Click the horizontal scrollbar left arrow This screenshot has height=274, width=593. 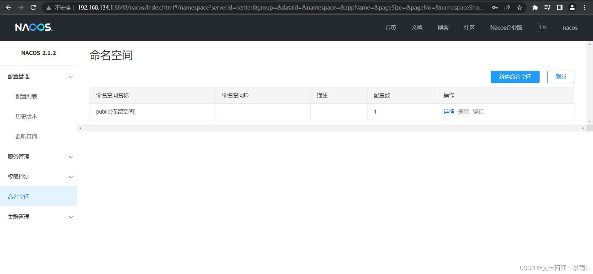(81, 128)
